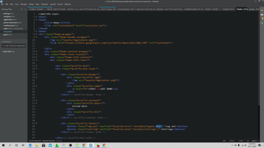Open File Explorer from taskbar

pos(37,145)
